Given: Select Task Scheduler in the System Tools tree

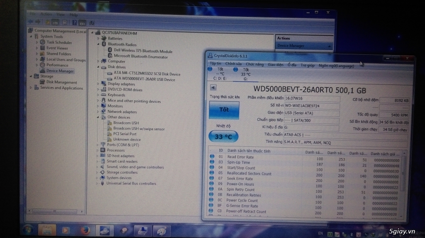Looking at the screenshot, I should click(x=59, y=42).
